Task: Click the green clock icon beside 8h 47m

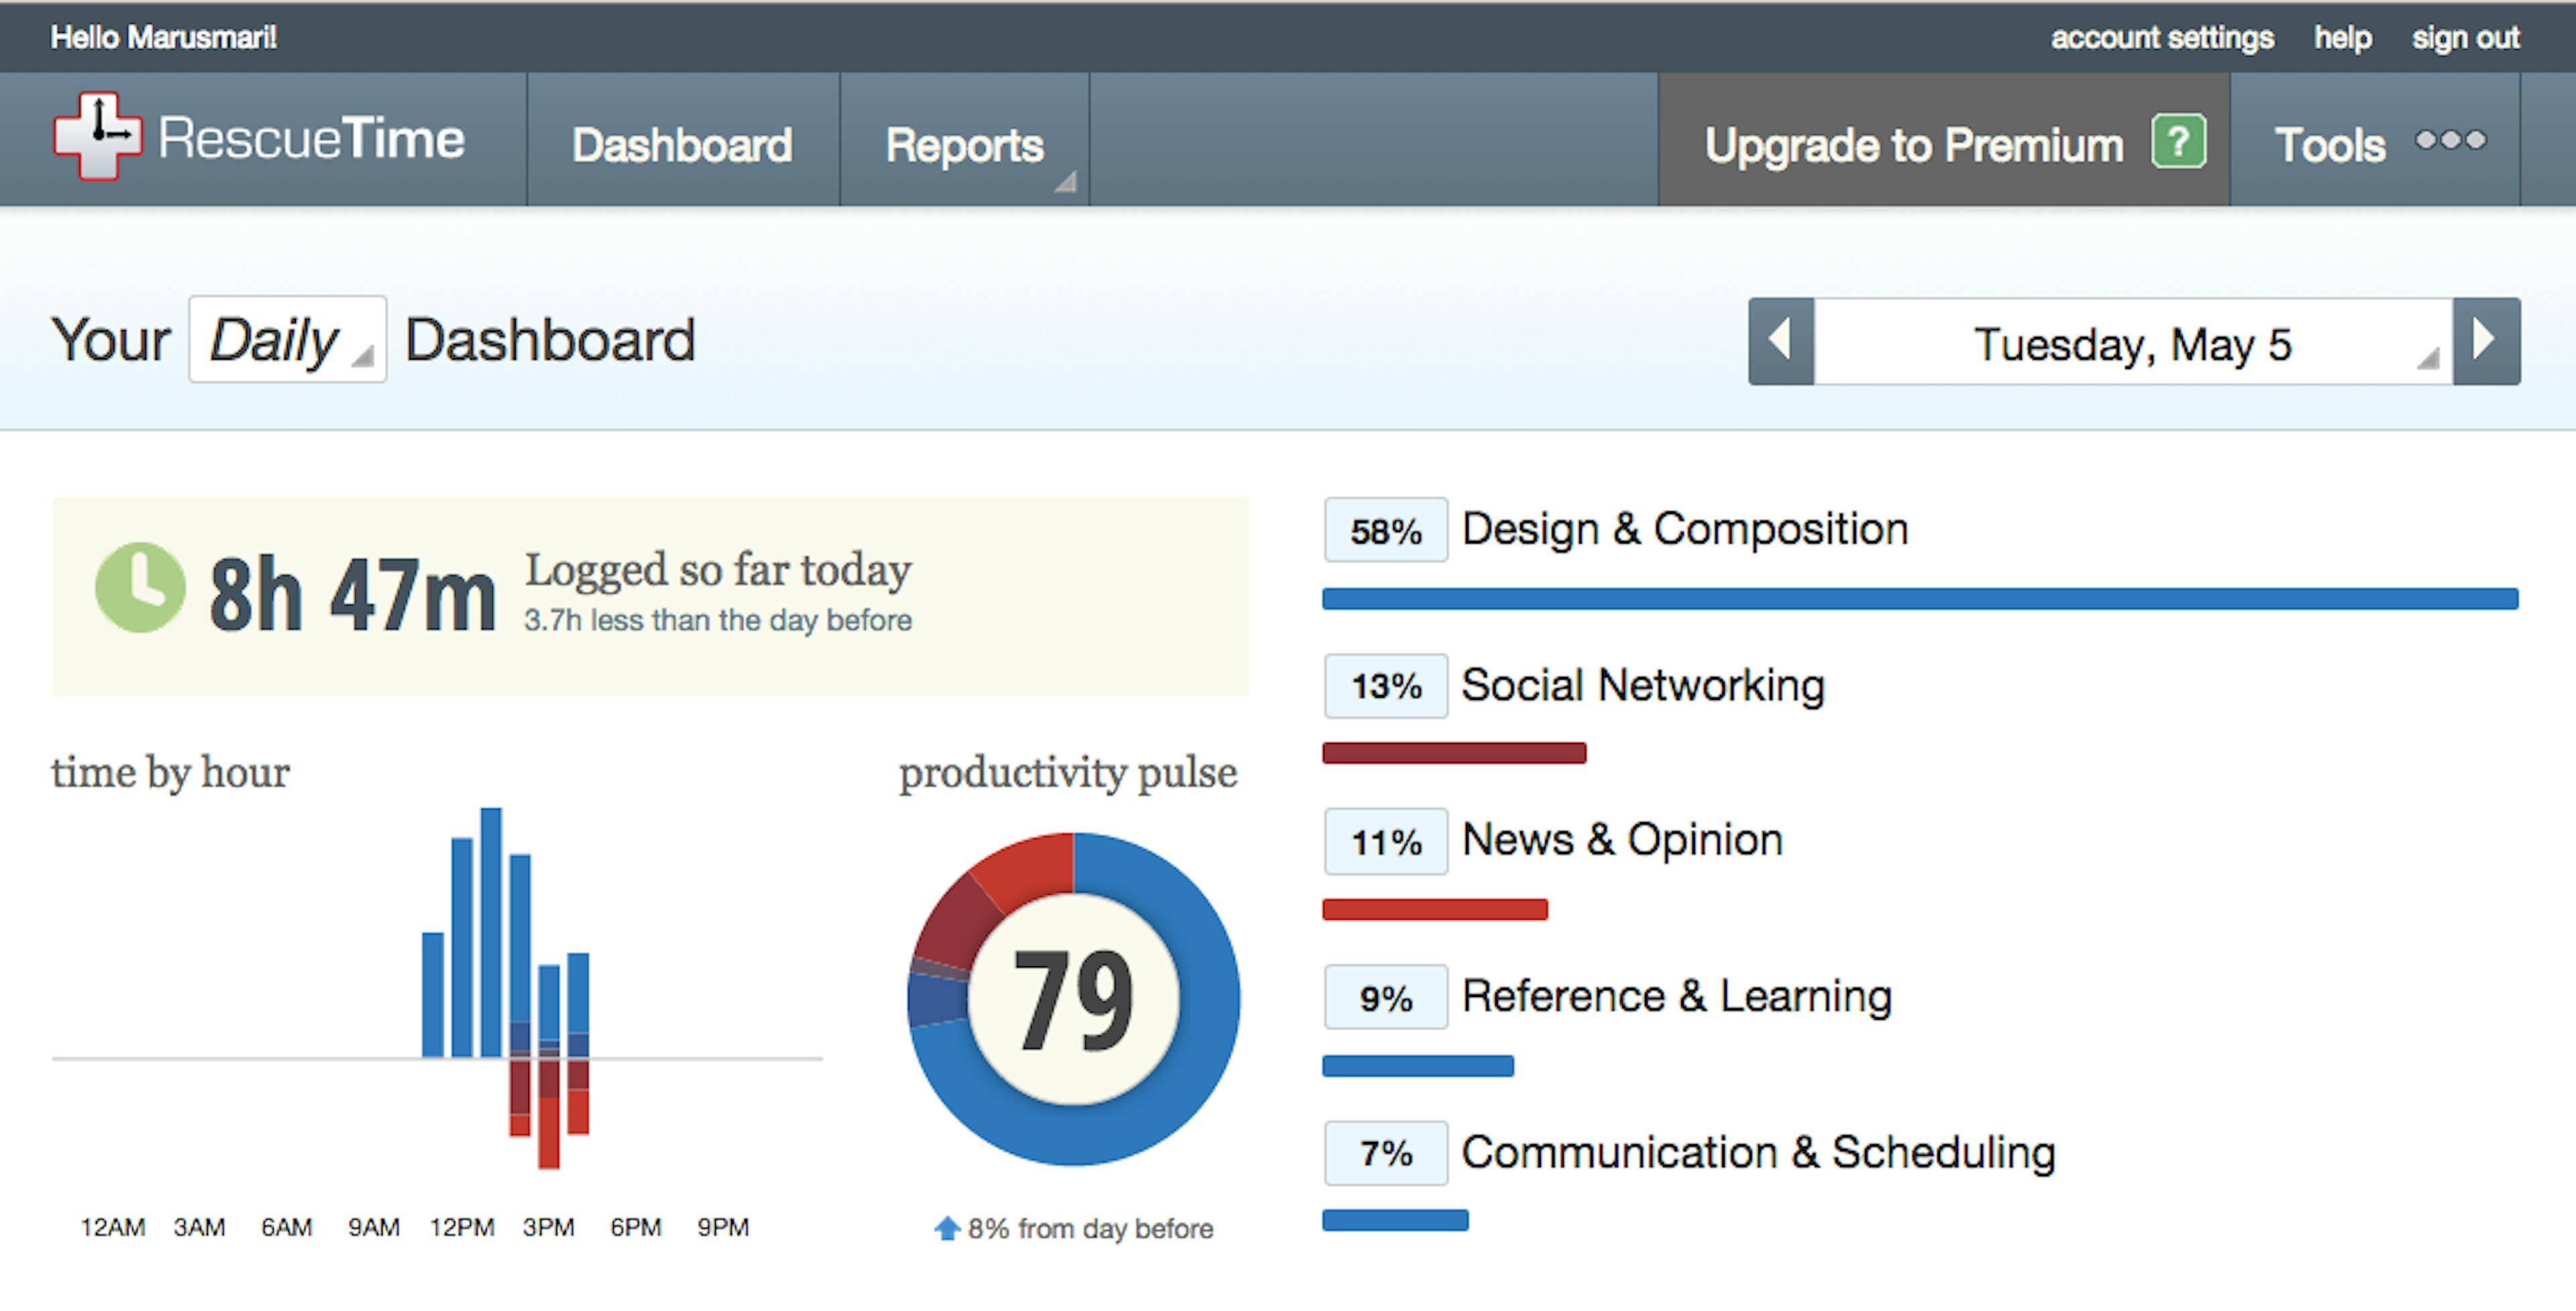Action: click(x=140, y=588)
